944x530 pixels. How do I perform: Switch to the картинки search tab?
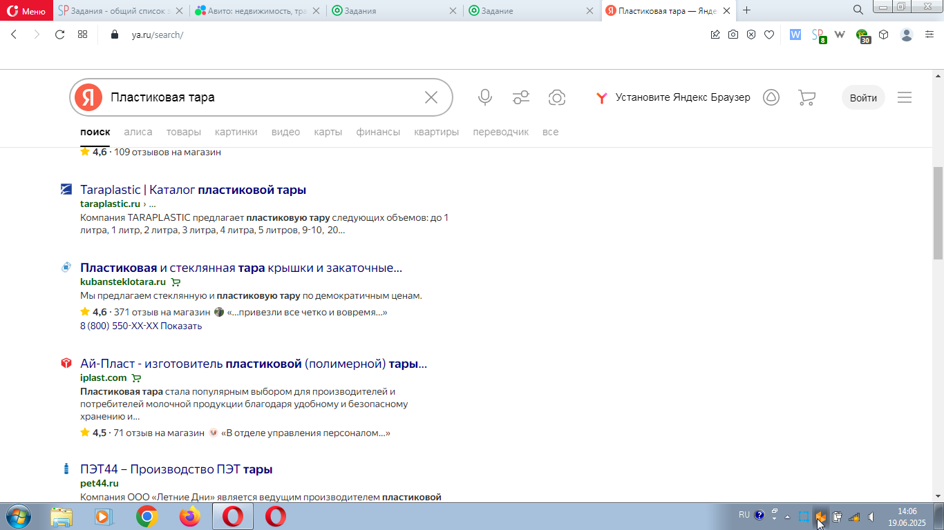(x=236, y=132)
